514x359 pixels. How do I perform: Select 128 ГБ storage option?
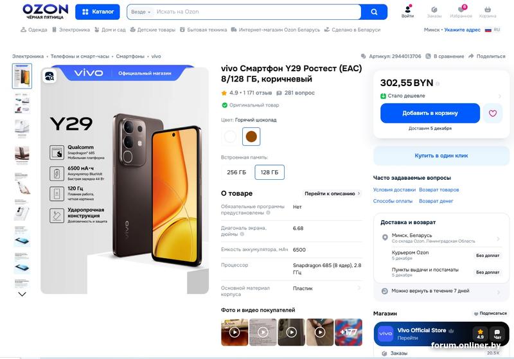pyautogui.click(x=269, y=172)
